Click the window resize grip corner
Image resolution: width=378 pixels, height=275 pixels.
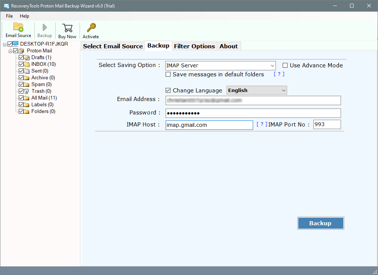pos(375,272)
